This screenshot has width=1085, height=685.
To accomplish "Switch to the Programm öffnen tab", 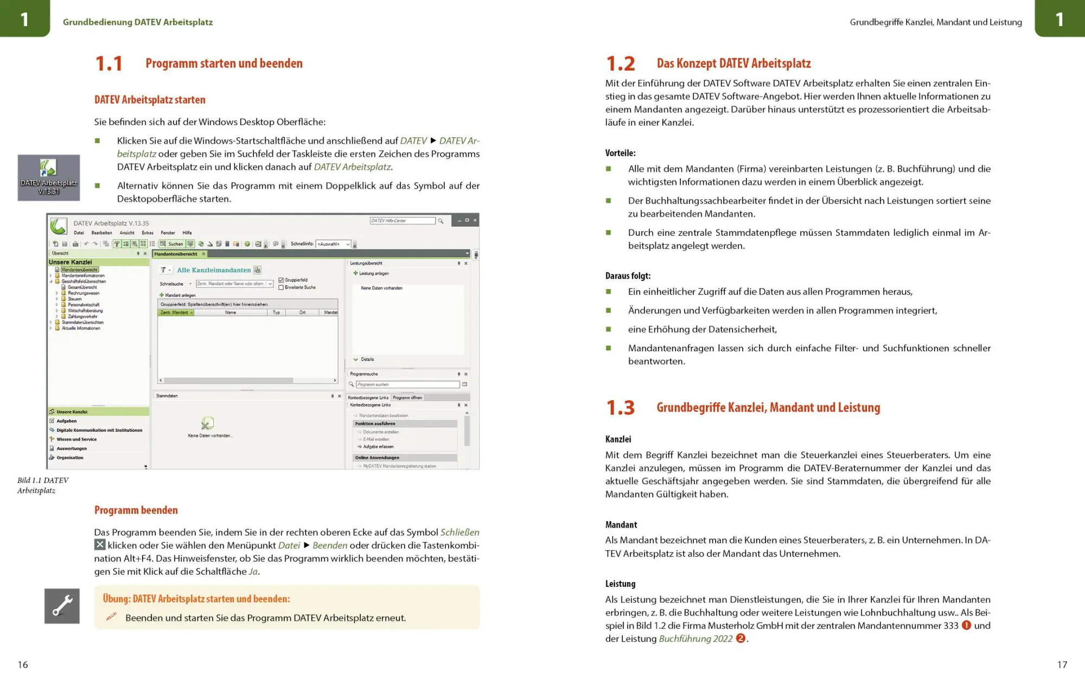I will [407, 398].
